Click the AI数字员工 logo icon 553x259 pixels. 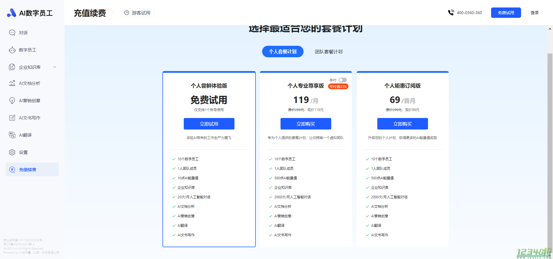[11, 13]
